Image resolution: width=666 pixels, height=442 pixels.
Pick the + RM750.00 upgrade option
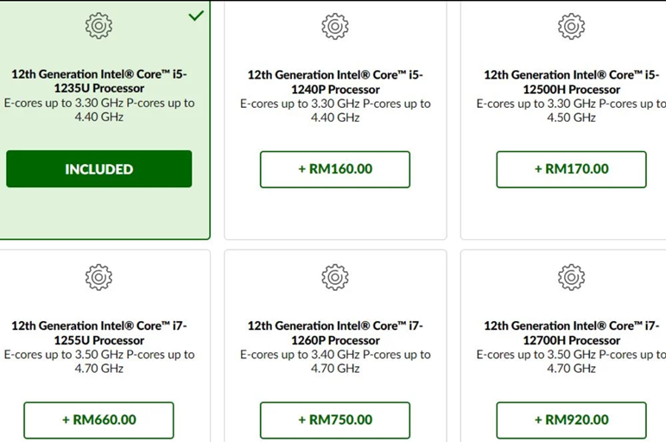click(335, 420)
